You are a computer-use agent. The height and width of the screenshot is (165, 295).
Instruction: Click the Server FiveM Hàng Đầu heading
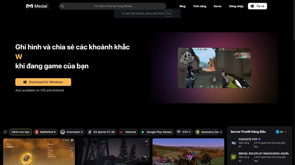(x=248, y=132)
